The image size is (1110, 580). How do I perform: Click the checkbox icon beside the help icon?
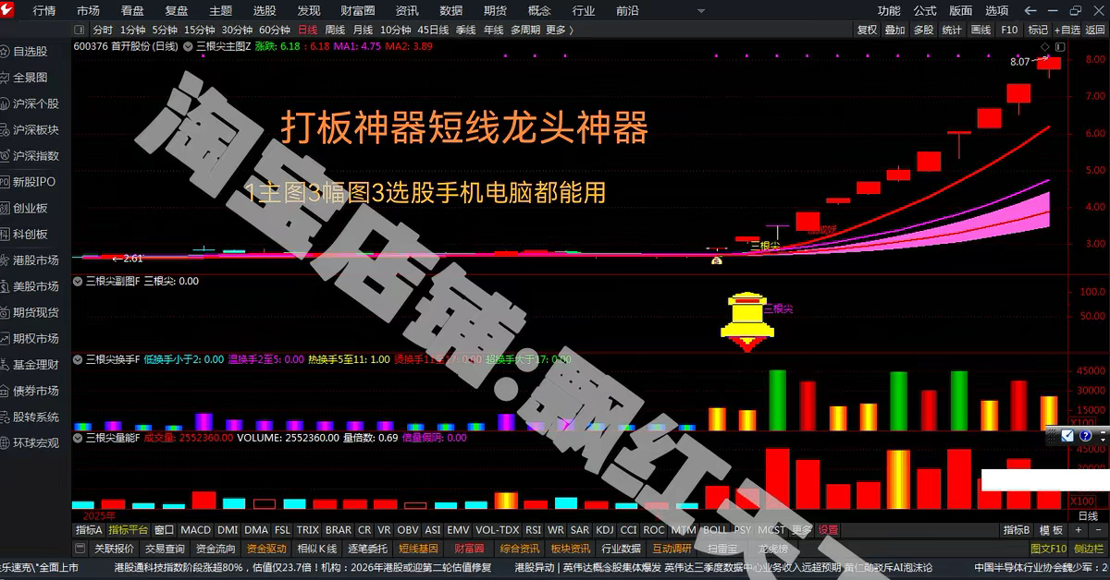click(x=1067, y=435)
